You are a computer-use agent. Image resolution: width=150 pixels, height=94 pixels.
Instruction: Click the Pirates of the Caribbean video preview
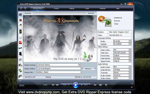pyautogui.click(x=60, y=38)
